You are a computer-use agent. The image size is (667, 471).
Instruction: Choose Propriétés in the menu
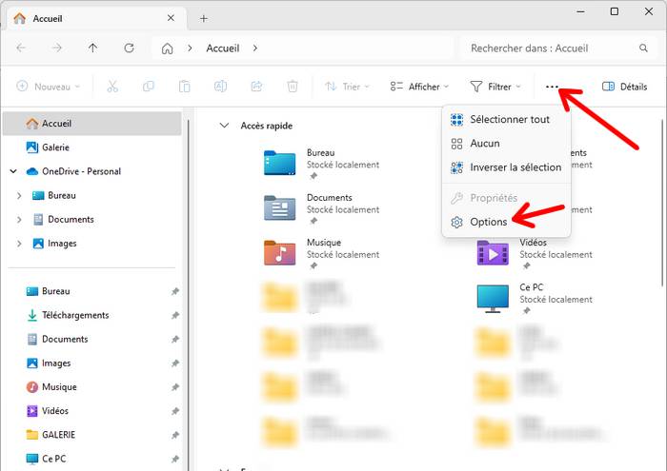506,198
